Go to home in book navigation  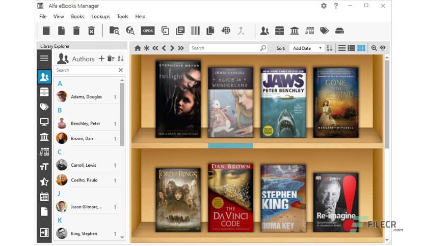pyautogui.click(x=138, y=48)
